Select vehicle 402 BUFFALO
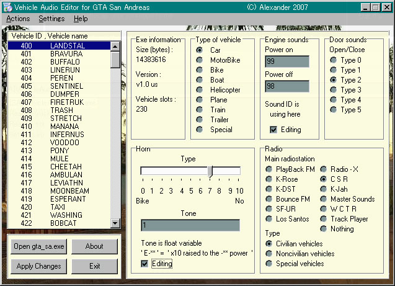The width and height of the screenshot is (395, 286). coord(59,62)
